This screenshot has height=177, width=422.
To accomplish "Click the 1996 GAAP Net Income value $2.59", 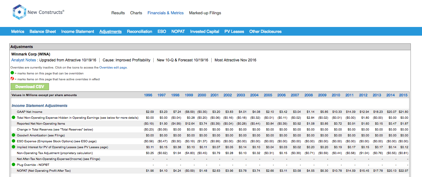I will coord(150,112).
